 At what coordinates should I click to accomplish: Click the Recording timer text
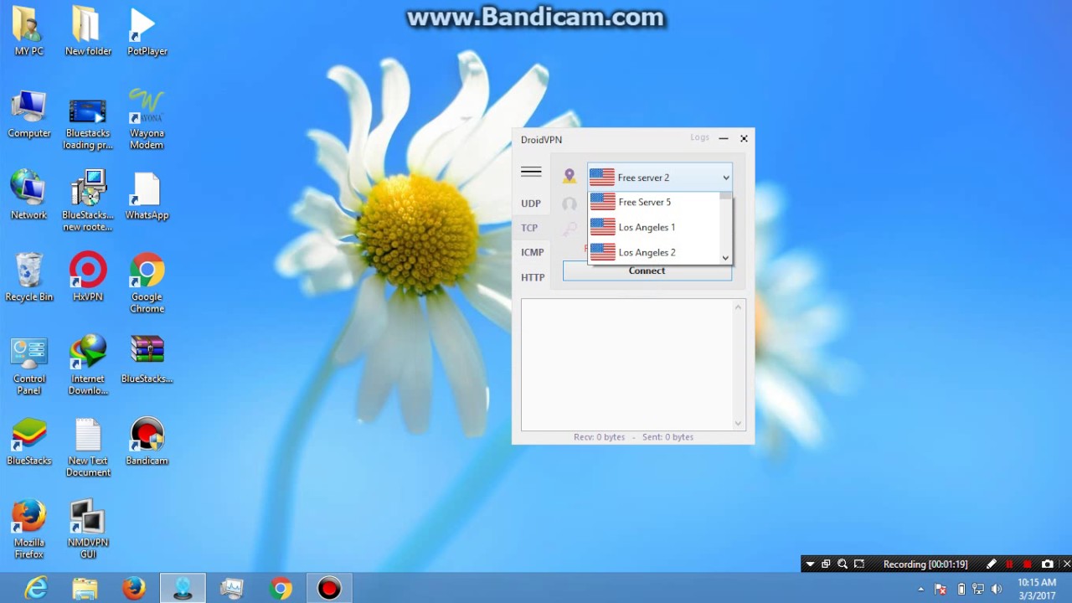pyautogui.click(x=925, y=564)
